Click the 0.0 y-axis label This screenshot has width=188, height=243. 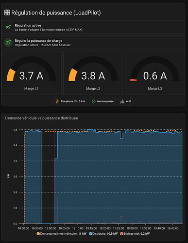pyautogui.click(x=15, y=224)
